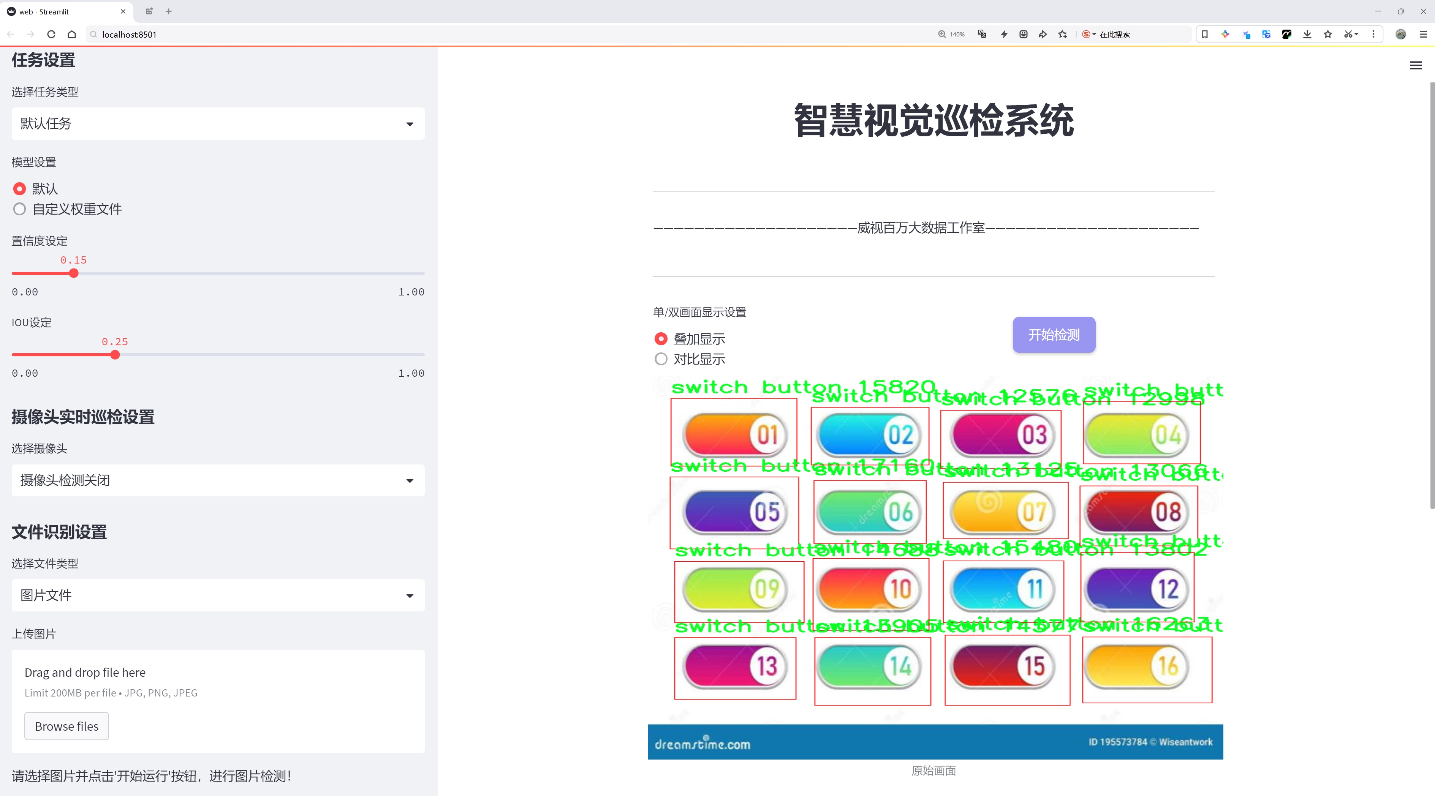Open the Streamlit hamburger menu
The height and width of the screenshot is (796, 1435).
(1416, 66)
